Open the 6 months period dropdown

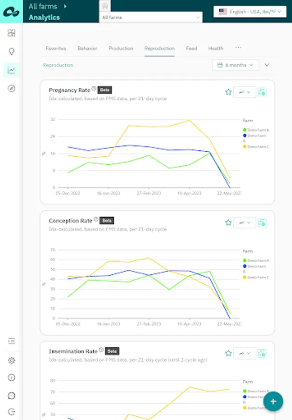click(x=235, y=65)
